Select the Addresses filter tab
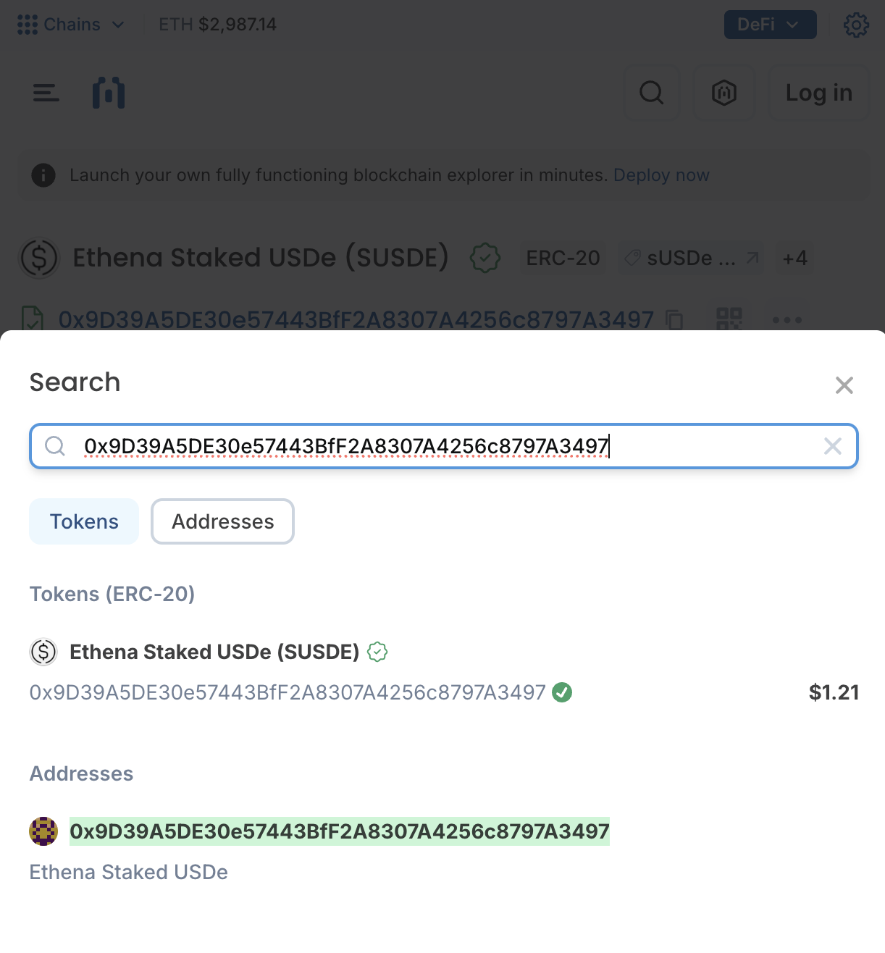Viewport: 885px width, 953px height. pyautogui.click(x=222, y=521)
